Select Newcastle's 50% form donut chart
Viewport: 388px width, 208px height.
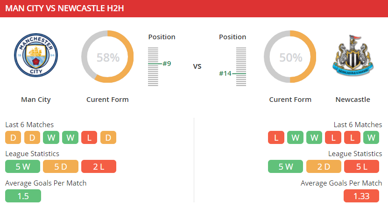[x=290, y=57]
